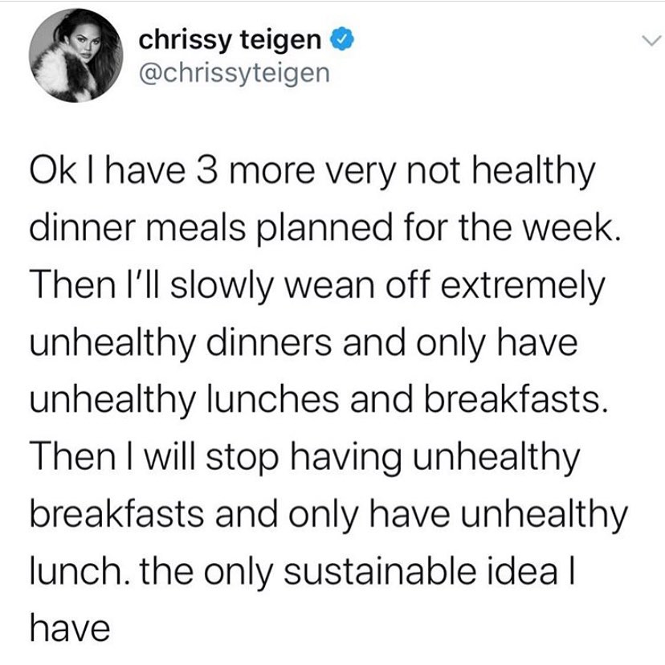Click the line 'unhealthy dinners and only have'
Image resolution: width=665 pixels, height=665 pixels.
click(304, 344)
